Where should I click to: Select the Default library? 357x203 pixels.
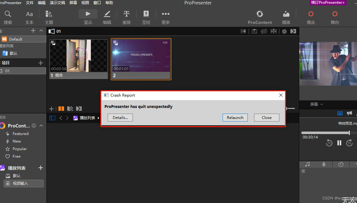(x=23, y=39)
